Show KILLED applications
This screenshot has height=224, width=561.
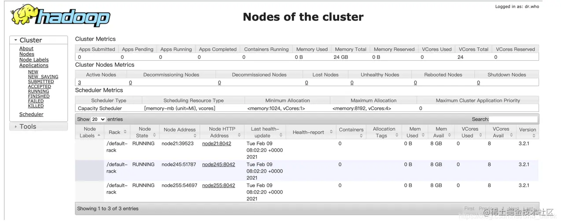tap(36, 106)
